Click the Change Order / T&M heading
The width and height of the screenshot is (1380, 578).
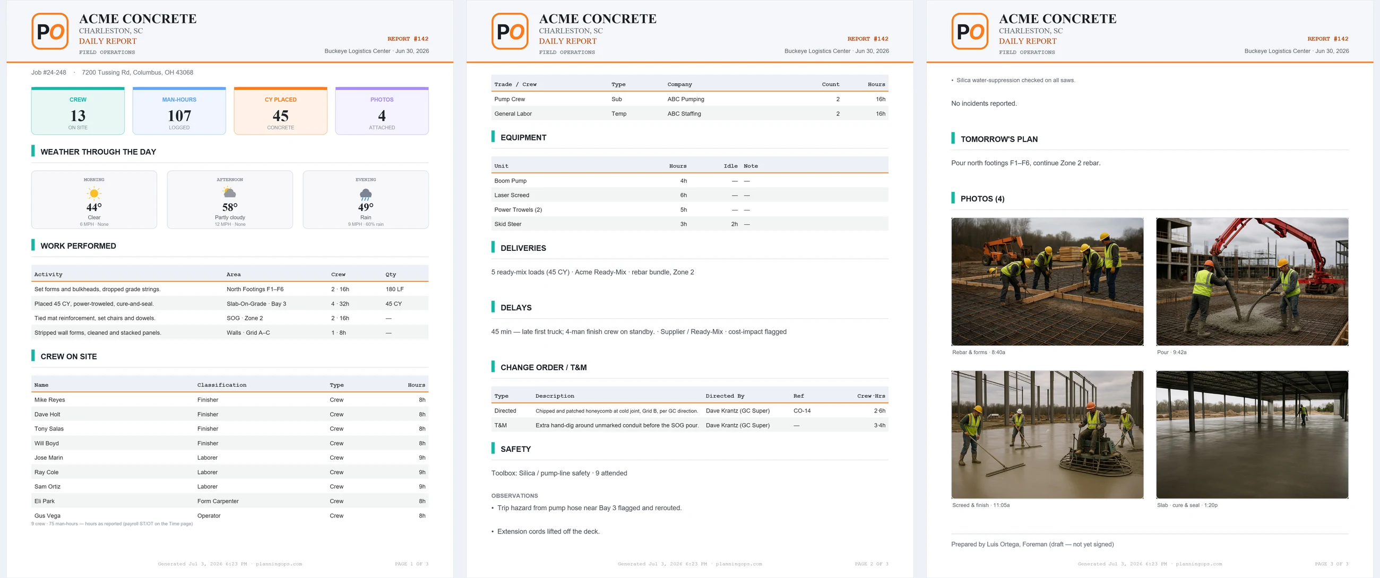(543, 367)
